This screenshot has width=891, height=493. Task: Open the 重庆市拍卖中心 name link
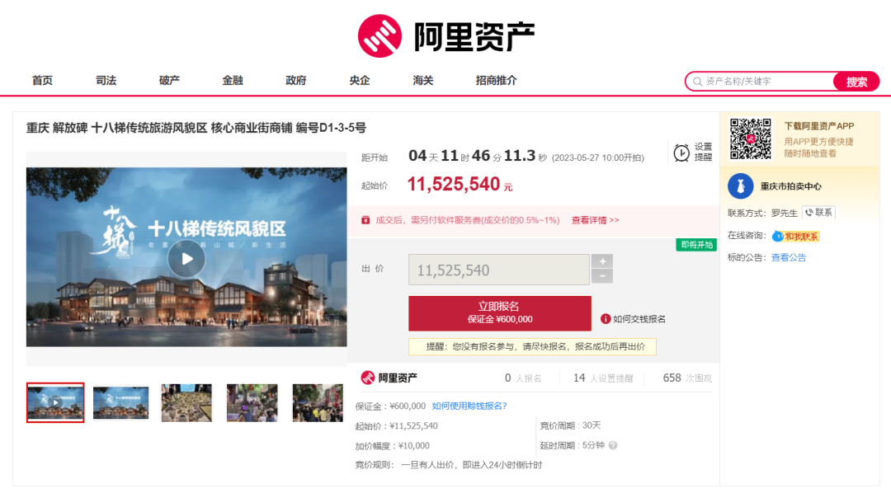[x=790, y=186]
